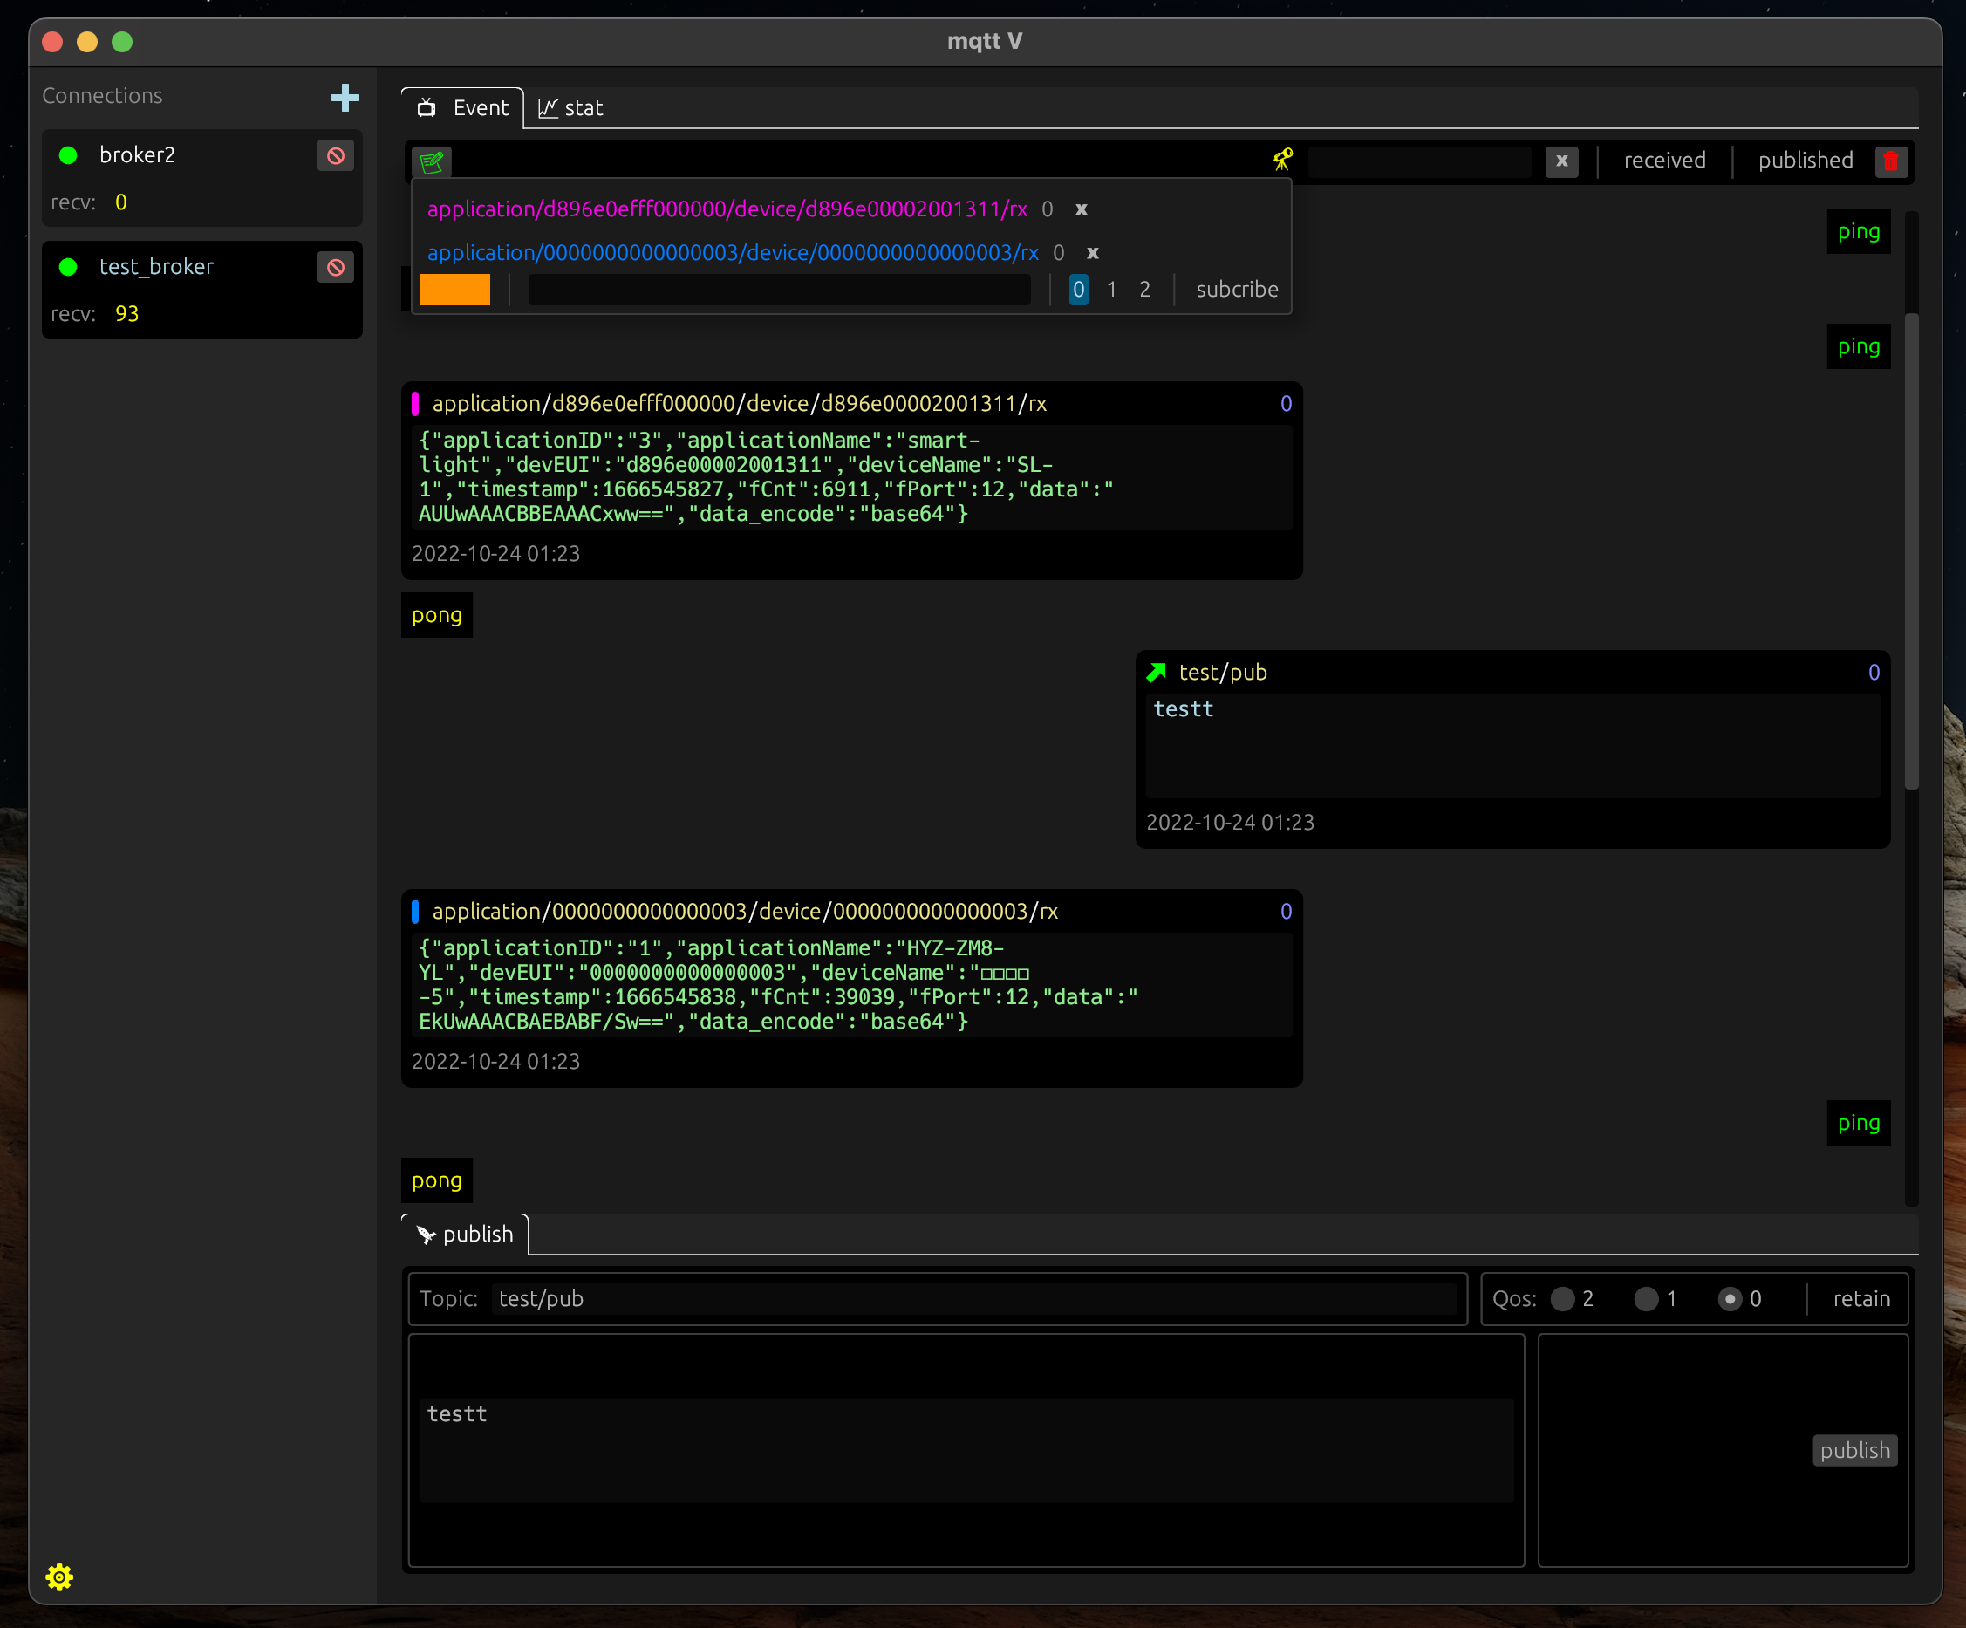Pick the orange subscription color swatch
Screen dimensions: 1966x1628
(x=455, y=290)
